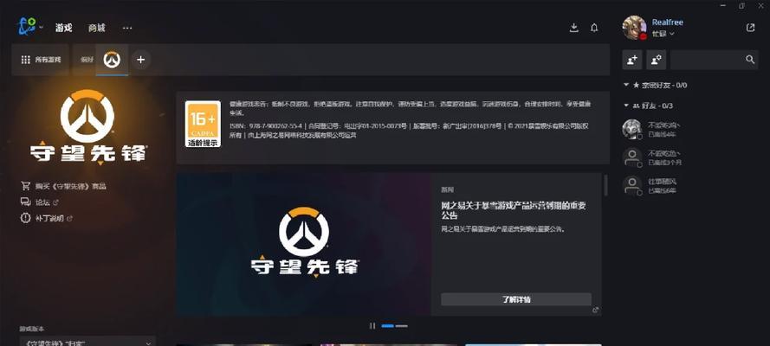The image size is (770, 346).
Task: Click the add friend icon
Action: coord(632,60)
